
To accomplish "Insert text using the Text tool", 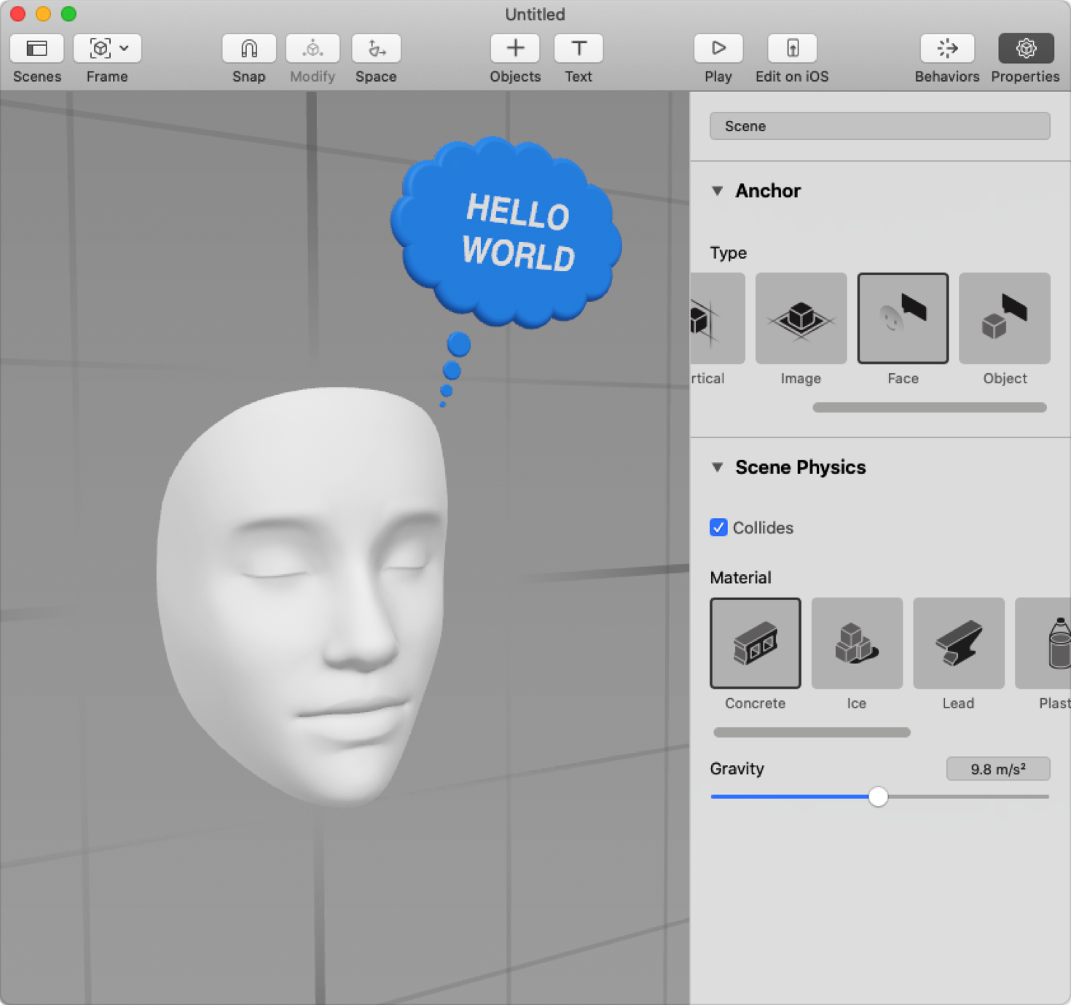I will point(578,48).
